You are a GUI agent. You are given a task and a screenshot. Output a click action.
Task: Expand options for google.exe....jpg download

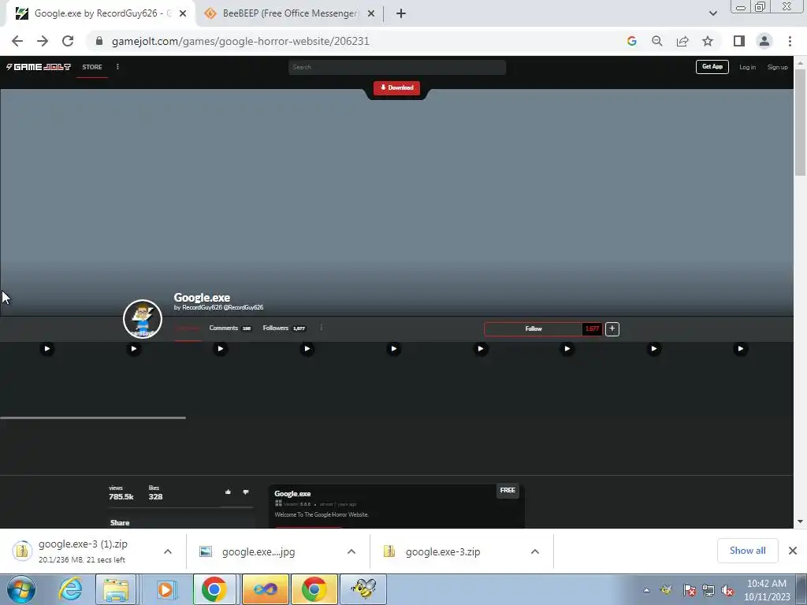tap(351, 551)
